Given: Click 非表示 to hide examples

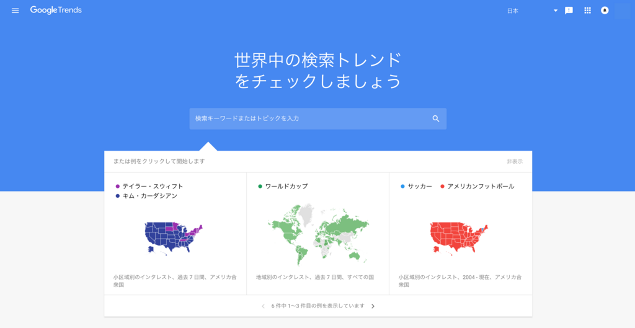Looking at the screenshot, I should [x=515, y=162].
